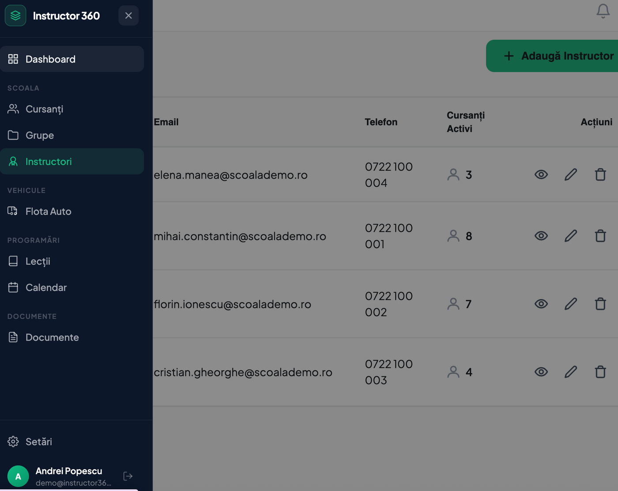Edit Mihai Constantin using the pencil icon
The image size is (618, 491).
[570, 236]
